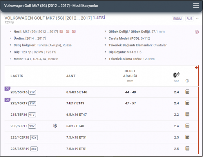This screenshot has height=157, width=203.
Task: Open calculator for 225/35ZR19 row
Action: (187, 148)
